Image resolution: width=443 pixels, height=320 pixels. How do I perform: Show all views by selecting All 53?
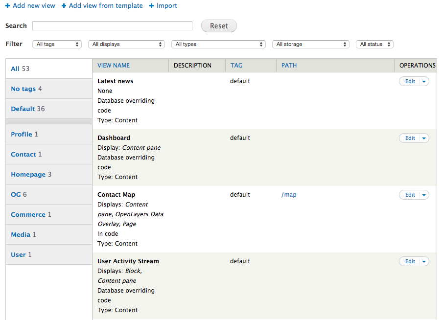[15, 69]
